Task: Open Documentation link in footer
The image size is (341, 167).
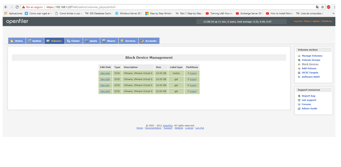Action: click(153, 128)
